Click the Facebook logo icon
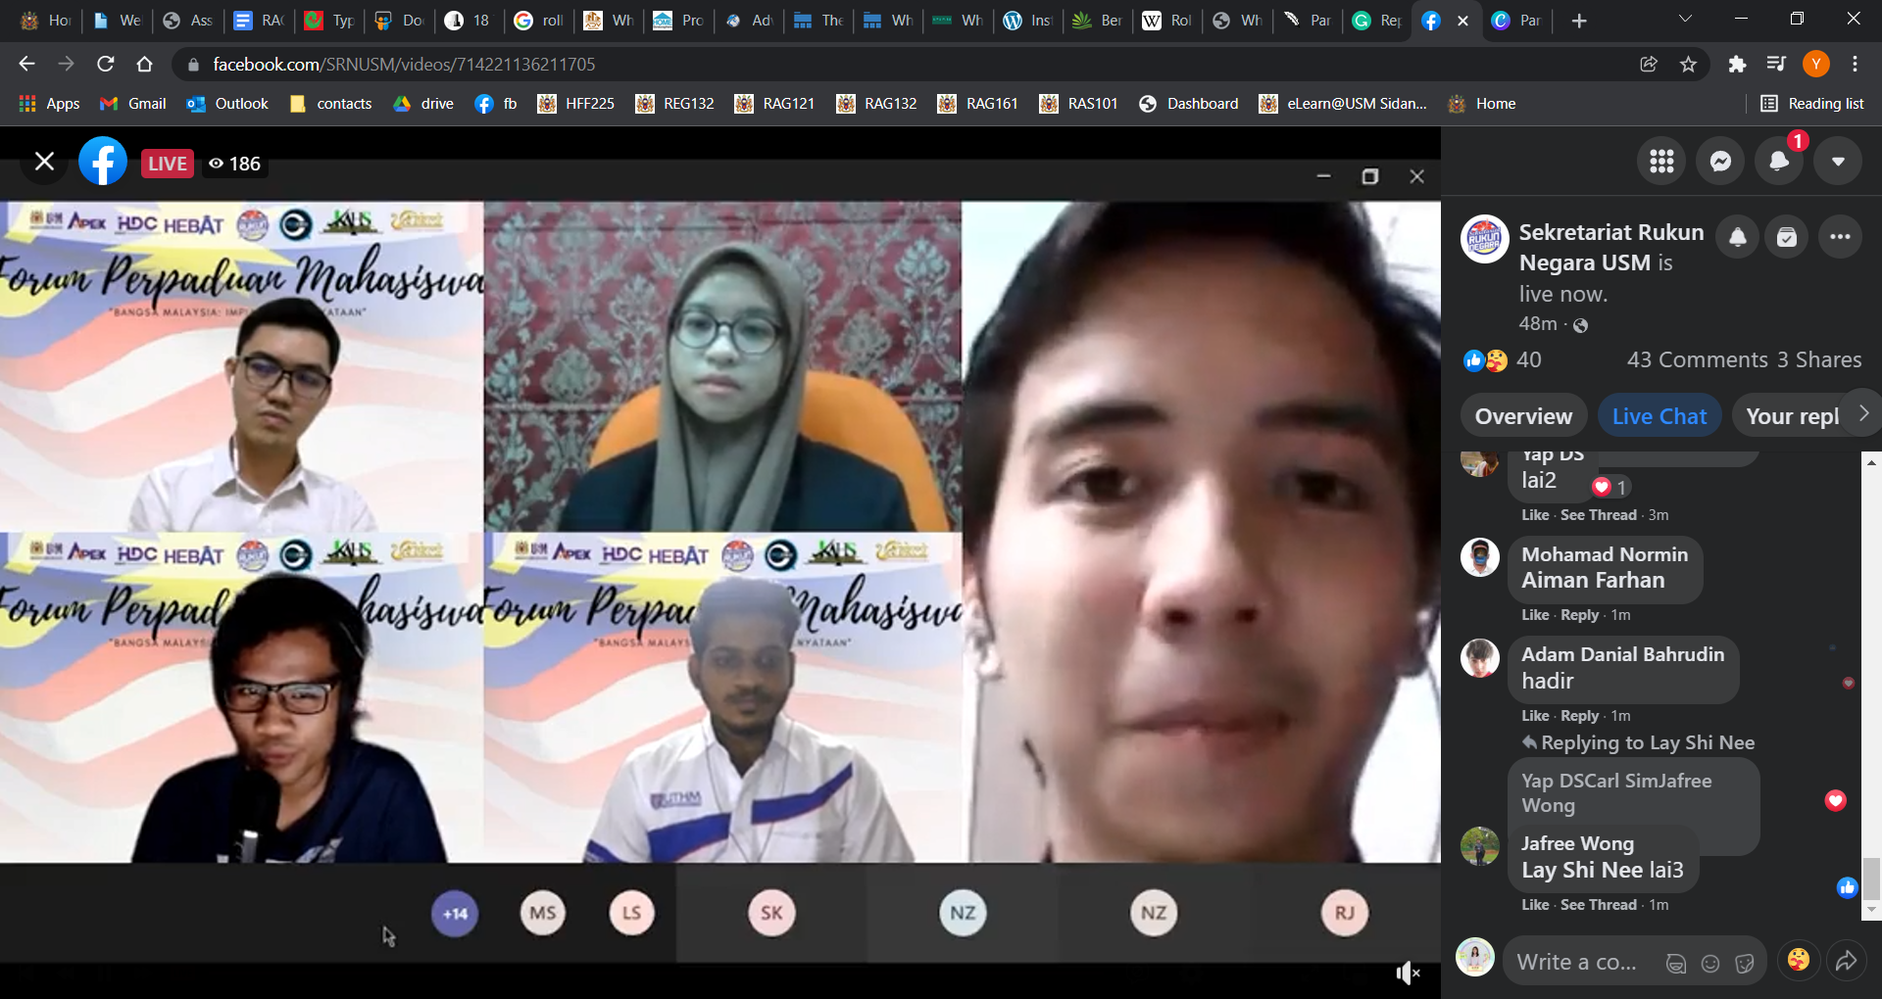 point(103,162)
